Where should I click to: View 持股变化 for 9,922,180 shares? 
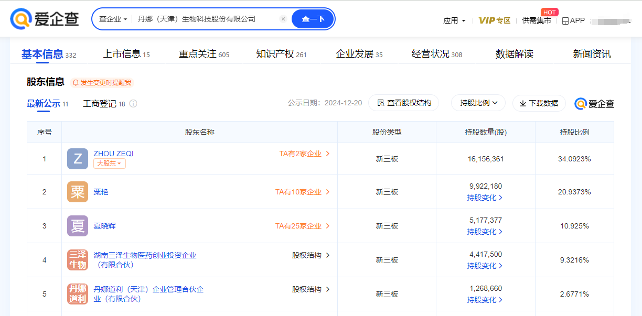click(485, 198)
